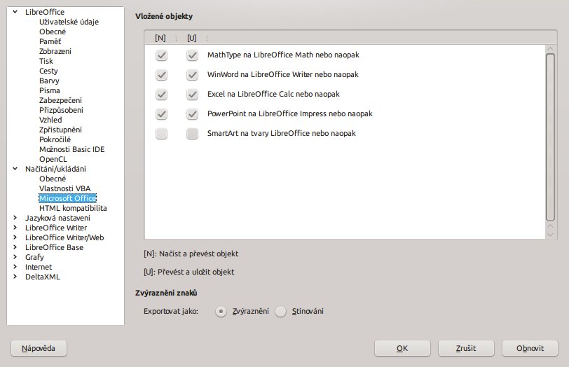The width and height of the screenshot is (569, 367).
Task: Toggle [N] checkbox for PowerPoint row
Action: point(161,114)
